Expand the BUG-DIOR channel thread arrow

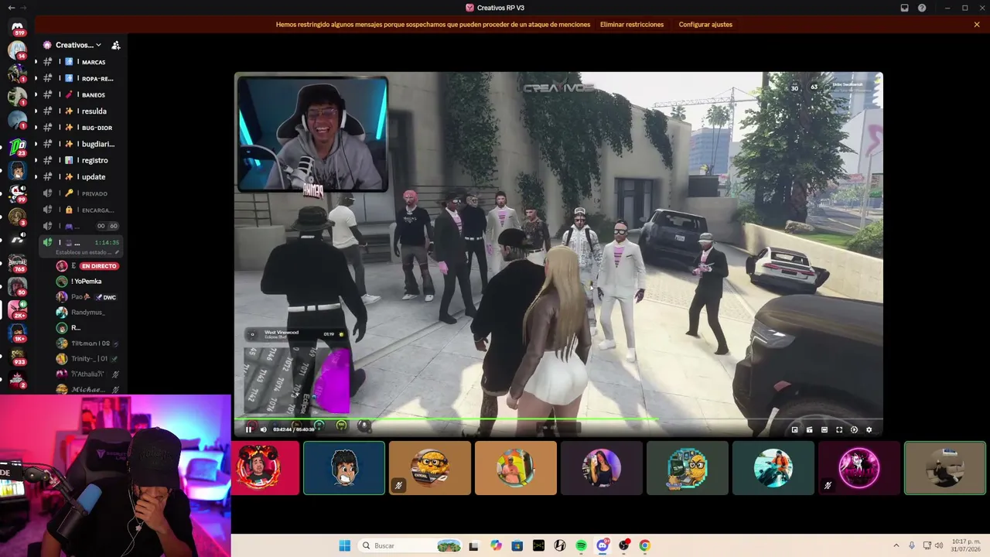pyautogui.click(x=36, y=128)
